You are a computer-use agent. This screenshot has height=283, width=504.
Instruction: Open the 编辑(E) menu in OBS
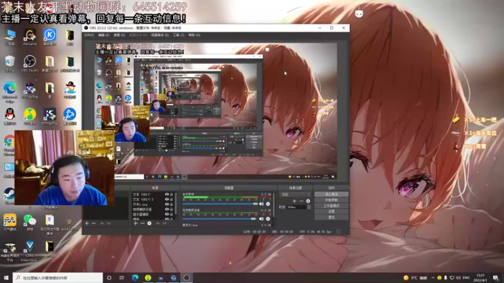[x=103, y=35]
